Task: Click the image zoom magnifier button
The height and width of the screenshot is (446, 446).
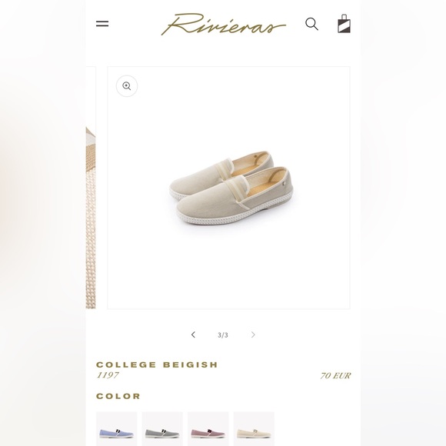Action: point(127,86)
